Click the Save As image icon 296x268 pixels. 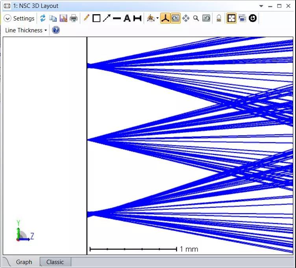[63, 19]
